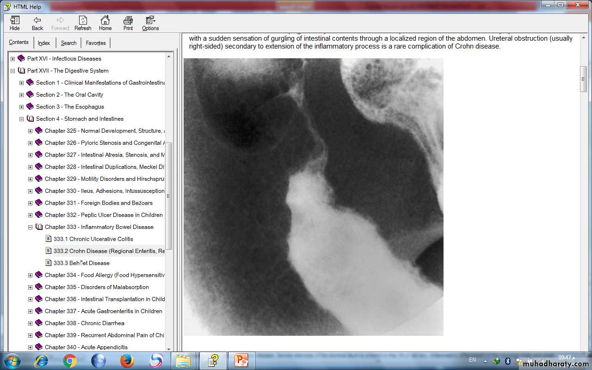Viewport: 592px width, 370px height.
Task: Expand Part XVI - Infectious Diseases
Action: [x=13, y=59]
